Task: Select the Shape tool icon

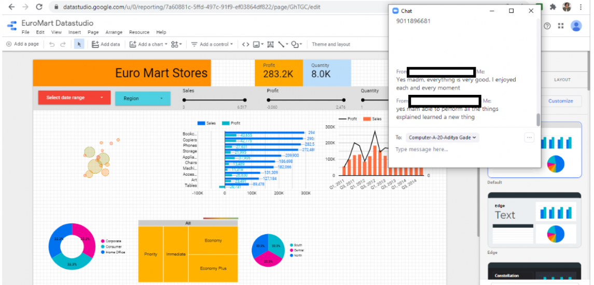Action: click(x=295, y=44)
